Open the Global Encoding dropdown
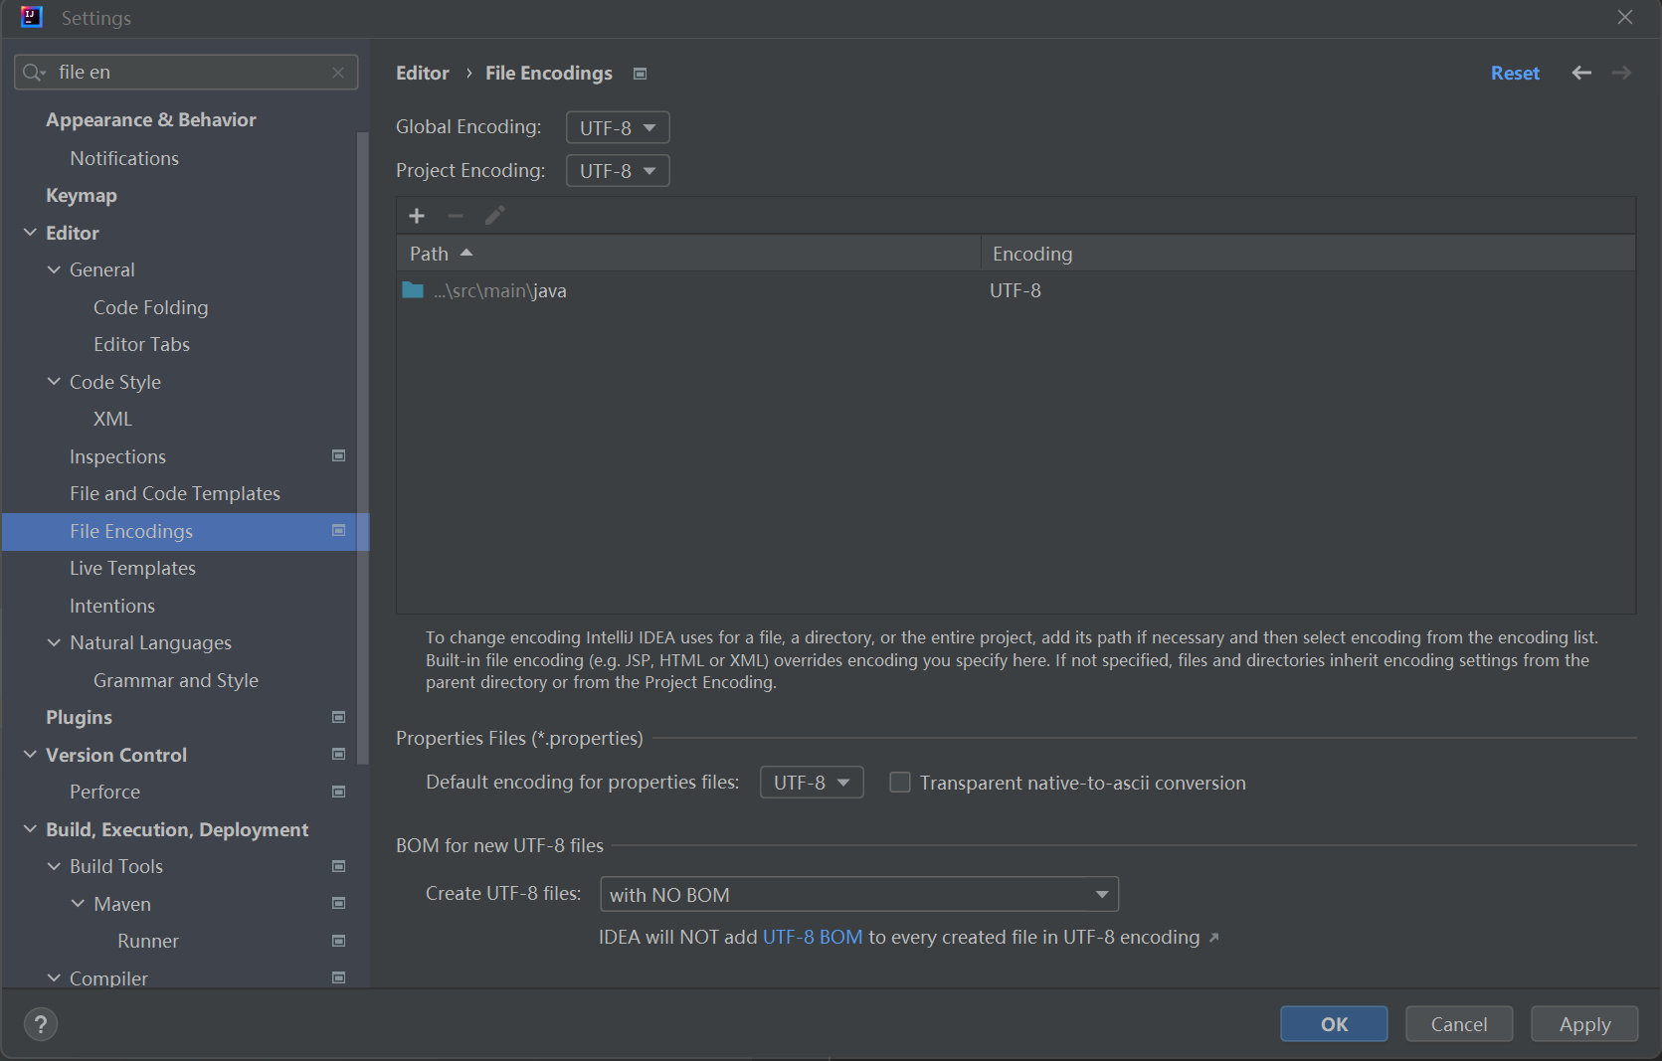 tap(618, 127)
